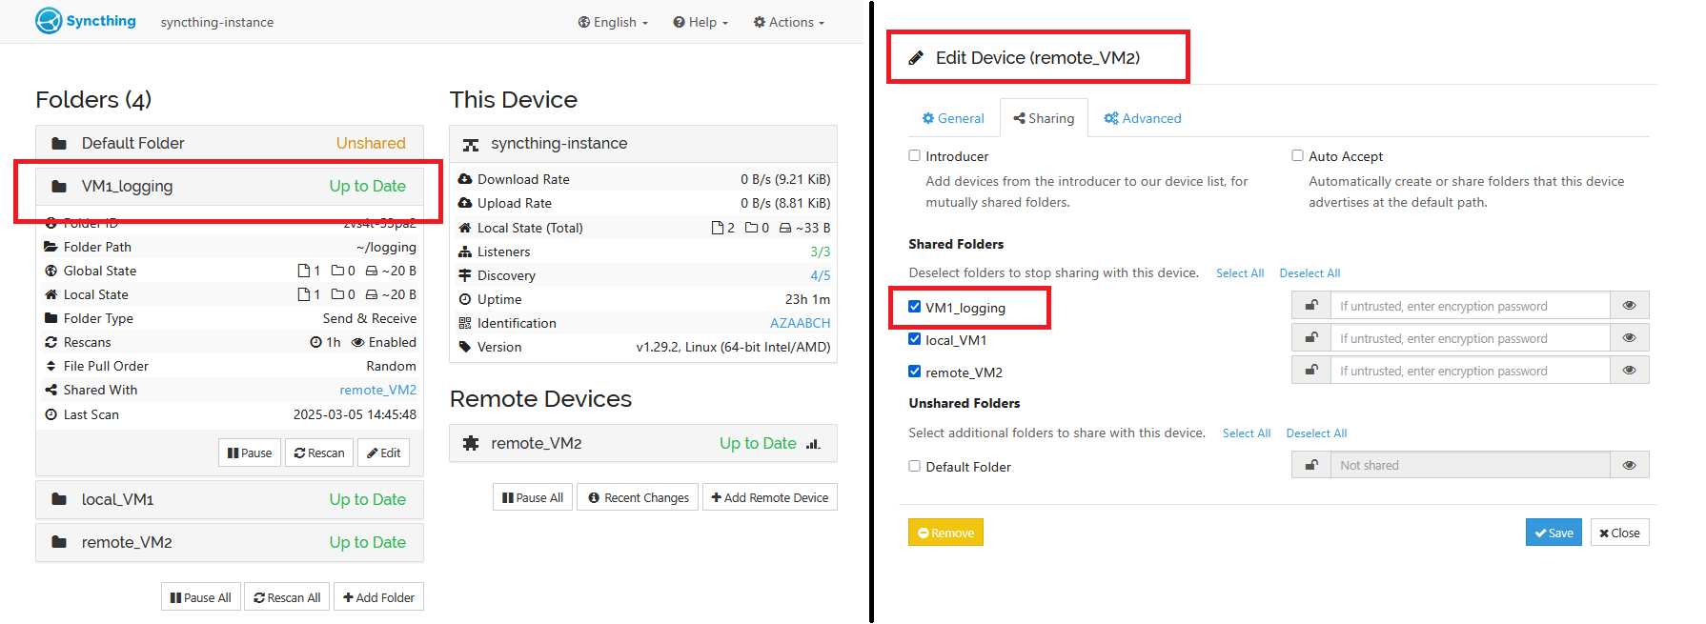
Task: Rescan the VM1_logging folder
Action: click(319, 453)
